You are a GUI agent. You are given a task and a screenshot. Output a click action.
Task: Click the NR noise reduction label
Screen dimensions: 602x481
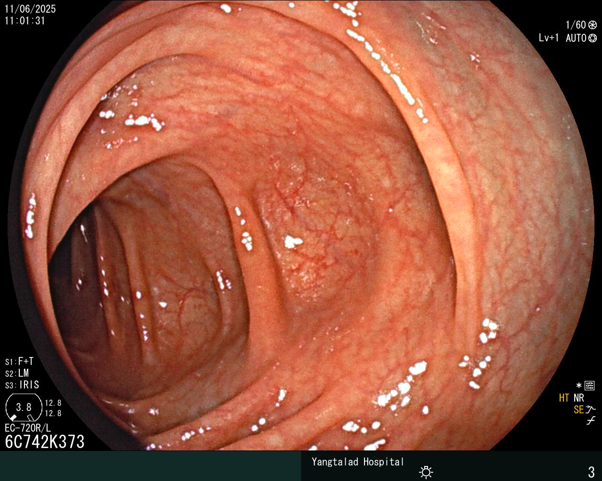click(578, 398)
